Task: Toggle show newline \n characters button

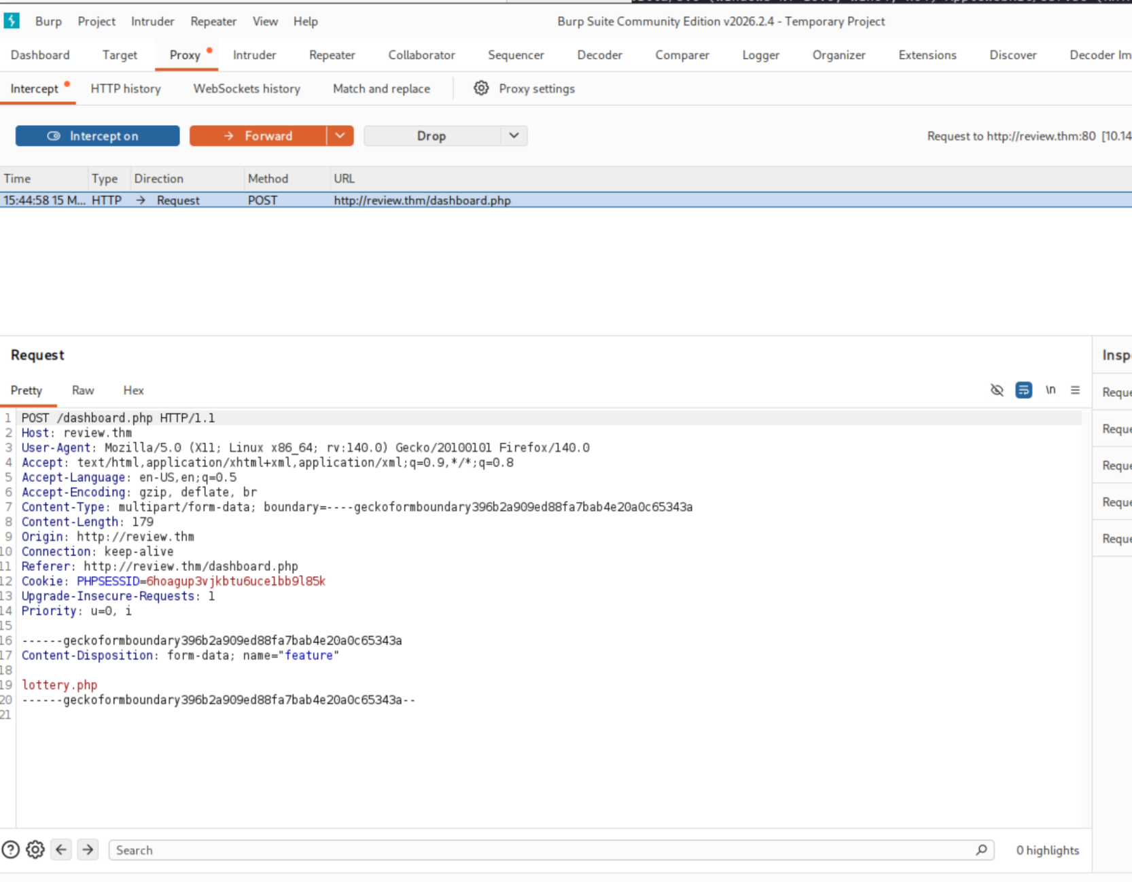Action: pyautogui.click(x=1050, y=390)
